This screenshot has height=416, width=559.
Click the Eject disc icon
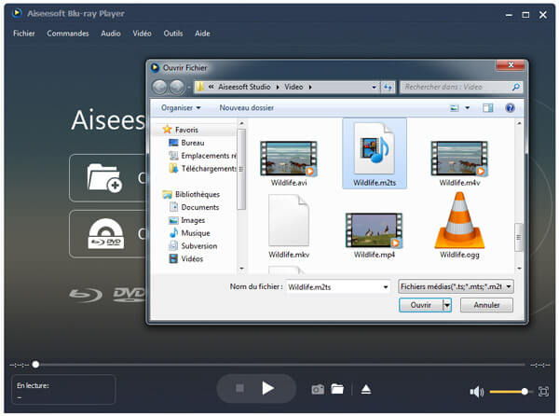tap(366, 389)
